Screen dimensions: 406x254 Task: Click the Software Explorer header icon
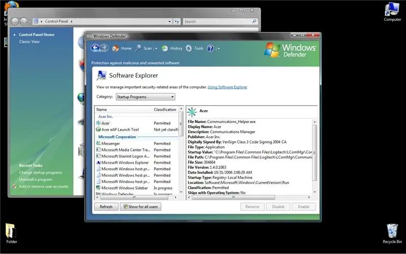click(101, 75)
